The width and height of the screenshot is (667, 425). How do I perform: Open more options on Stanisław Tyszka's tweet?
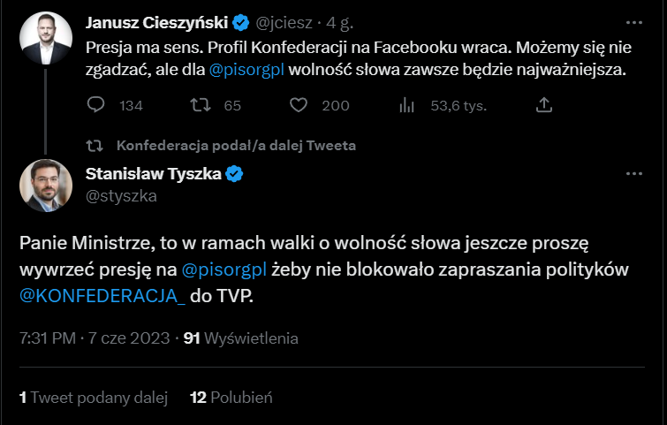[633, 174]
